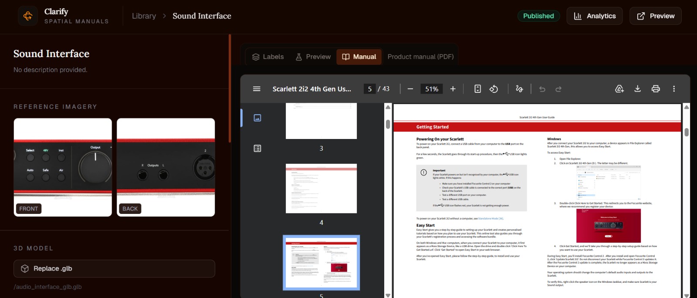Click the REFERENCE IMAGERY section label

[55, 107]
